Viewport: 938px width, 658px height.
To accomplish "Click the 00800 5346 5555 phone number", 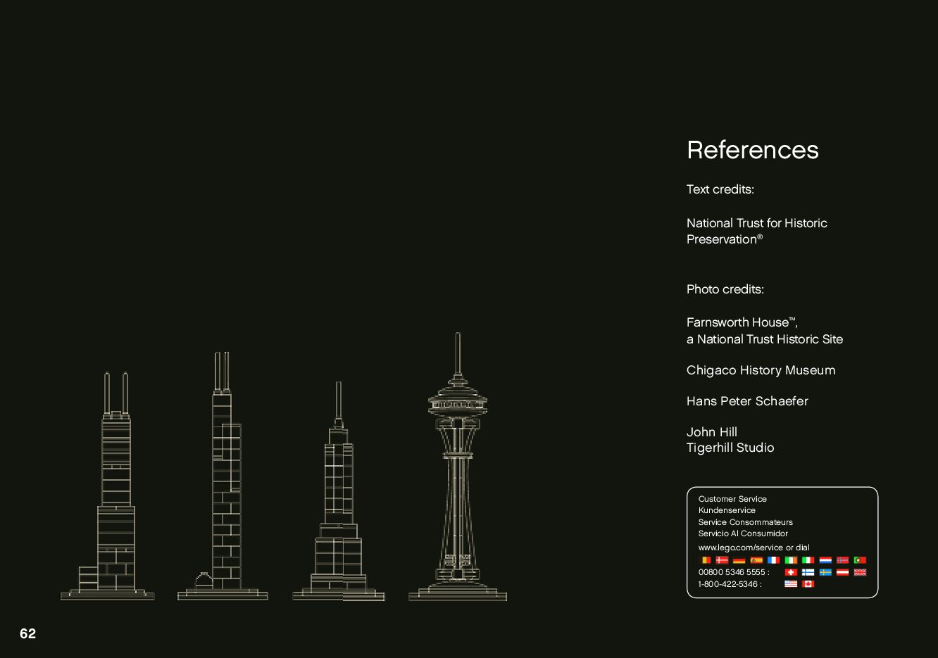I will pos(732,572).
